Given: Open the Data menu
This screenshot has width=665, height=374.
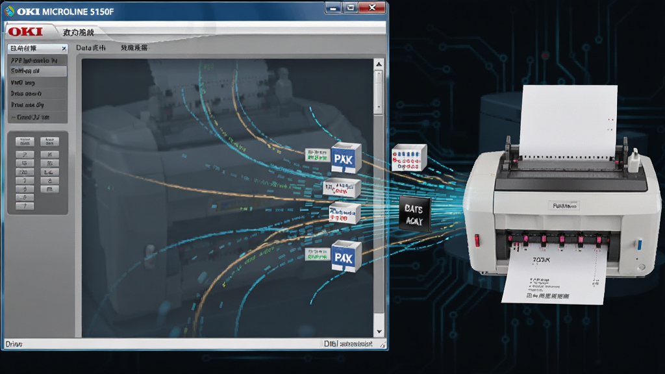Looking at the screenshot, I should [x=91, y=48].
